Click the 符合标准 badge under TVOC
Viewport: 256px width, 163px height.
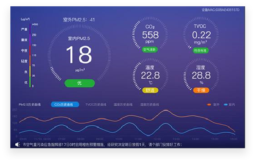click(x=201, y=50)
